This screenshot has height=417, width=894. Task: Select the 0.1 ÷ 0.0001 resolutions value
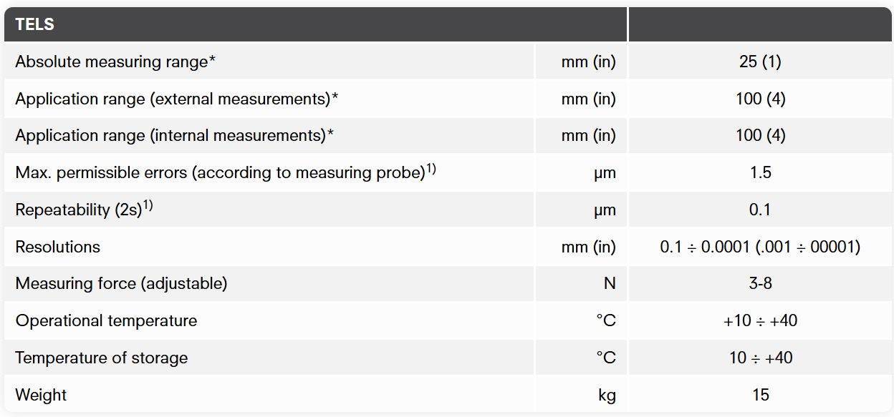(x=760, y=247)
